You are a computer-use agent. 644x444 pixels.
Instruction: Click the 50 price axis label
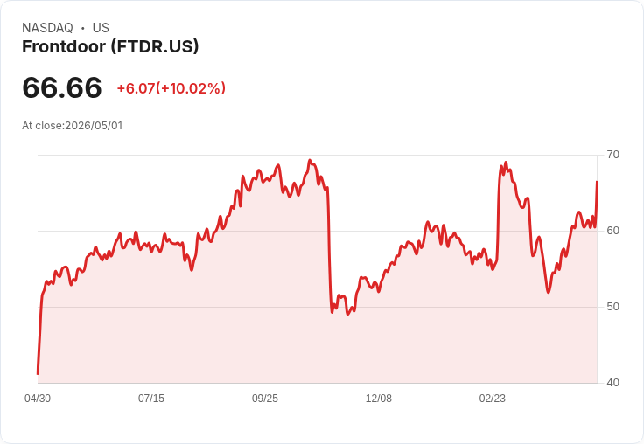click(x=612, y=307)
